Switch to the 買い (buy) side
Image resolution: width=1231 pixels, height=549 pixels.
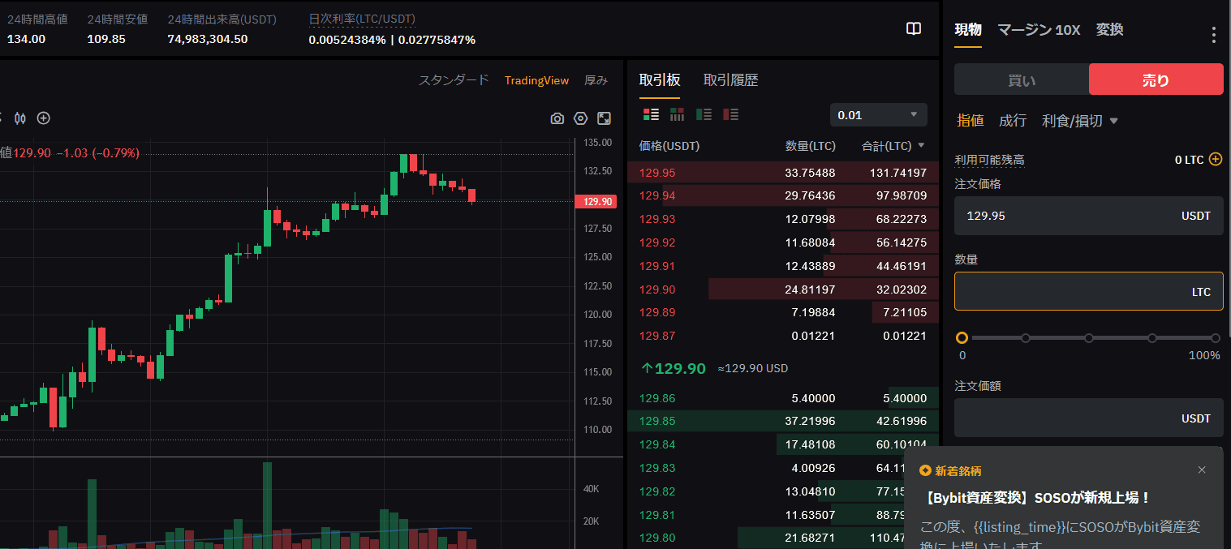click(1021, 79)
